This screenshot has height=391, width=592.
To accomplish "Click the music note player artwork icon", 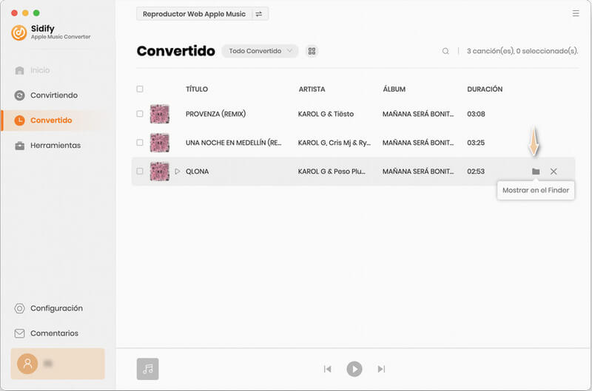I will click(x=147, y=369).
